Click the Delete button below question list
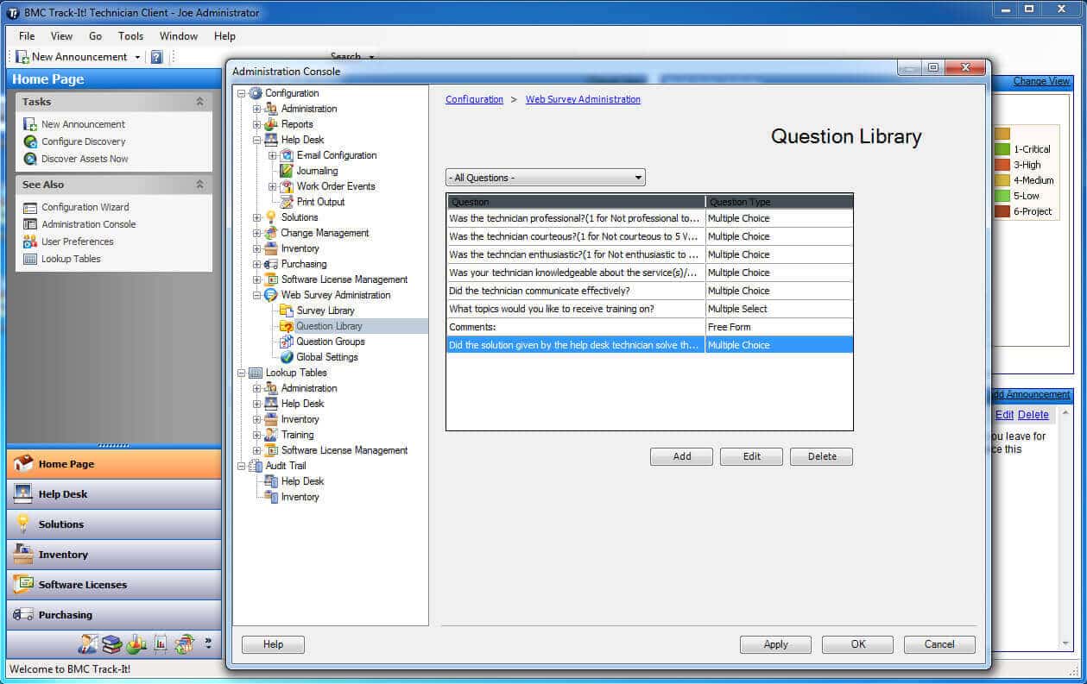This screenshot has width=1087, height=684. pyautogui.click(x=822, y=456)
